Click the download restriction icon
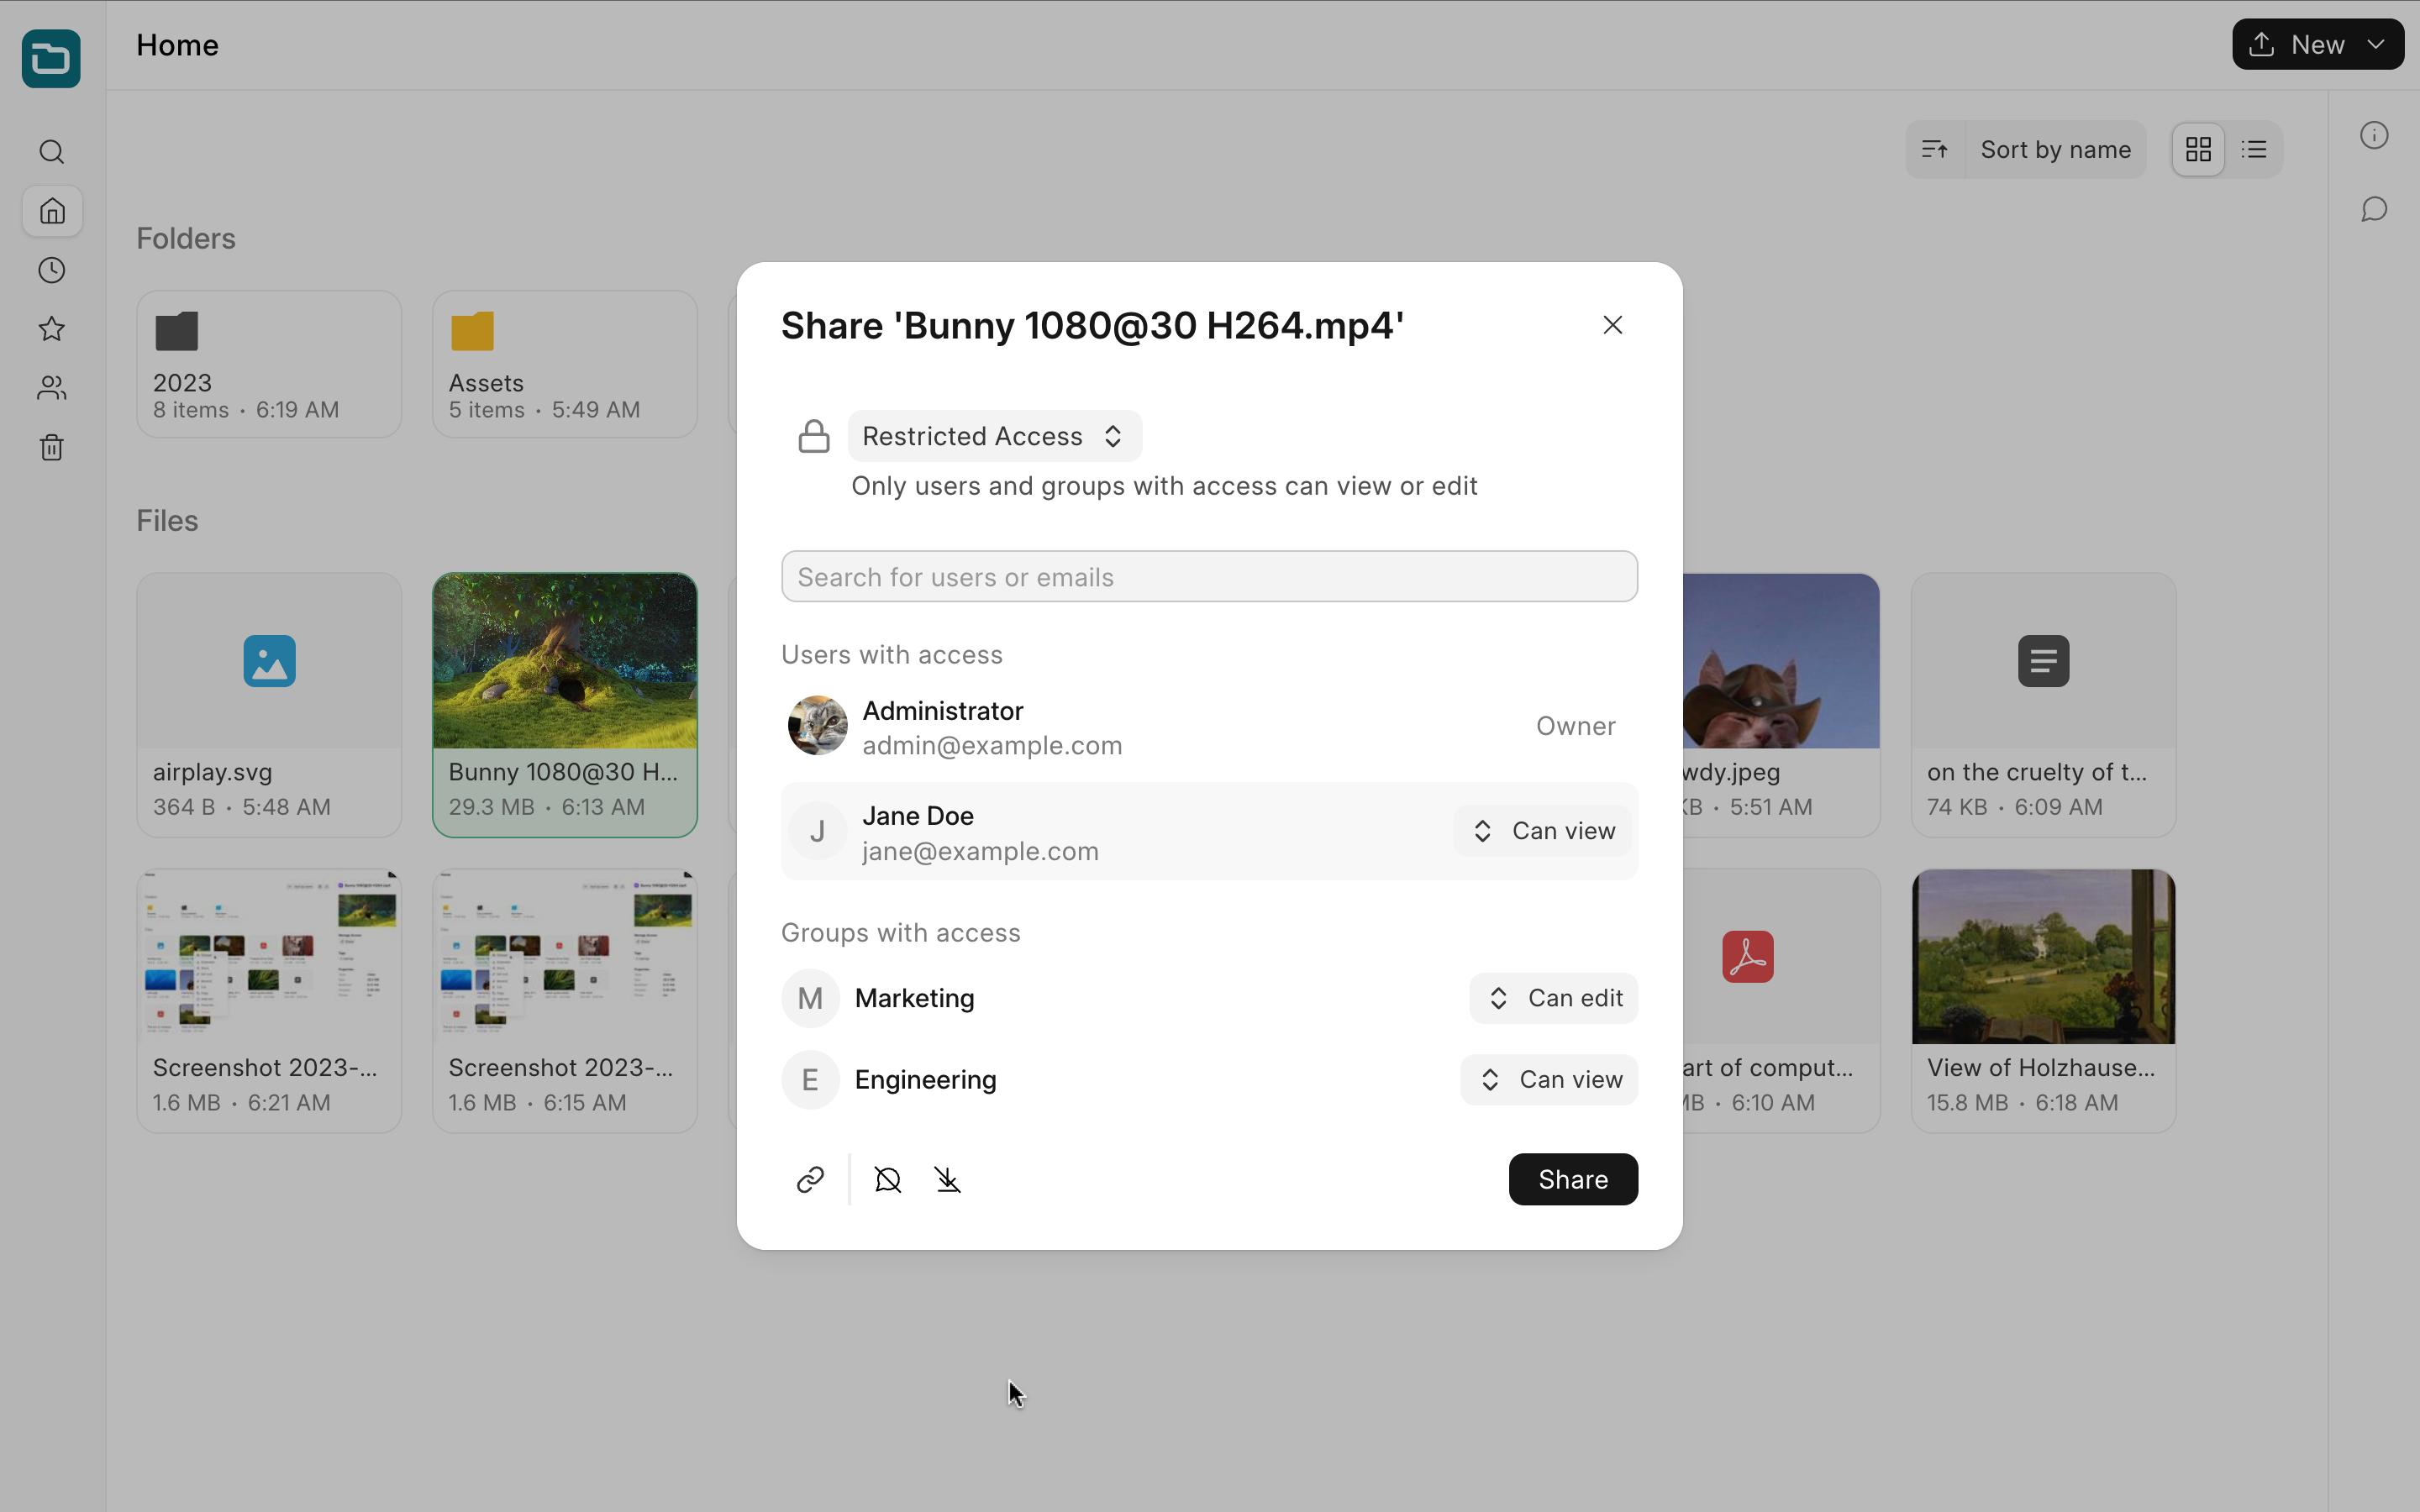Screen dimensions: 2420x1512 (x=946, y=1179)
